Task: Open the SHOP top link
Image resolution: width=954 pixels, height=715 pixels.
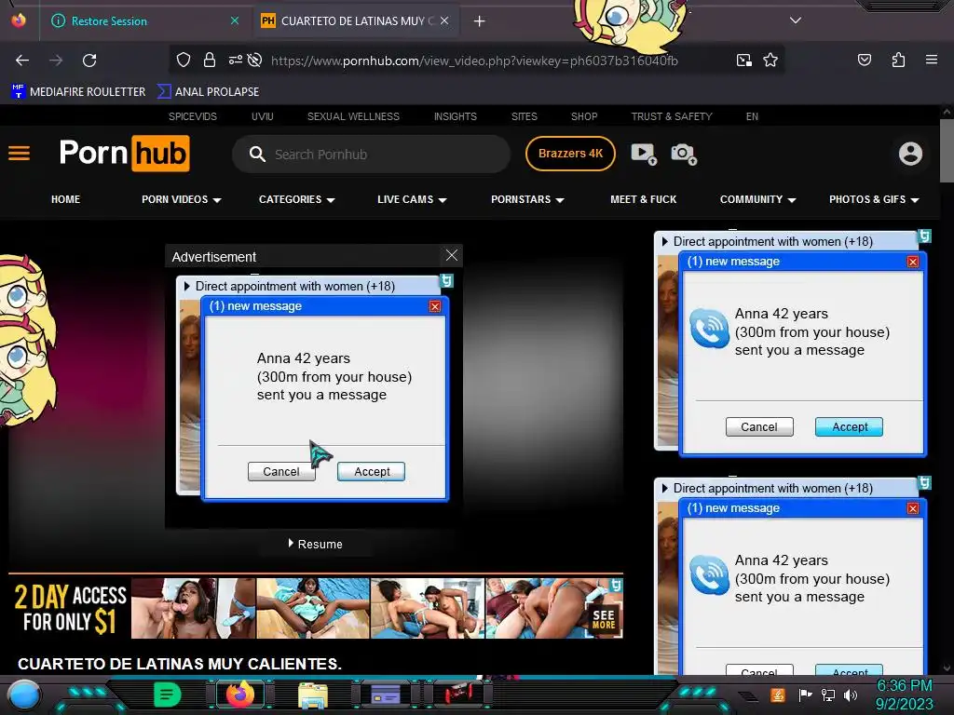Action: click(584, 116)
